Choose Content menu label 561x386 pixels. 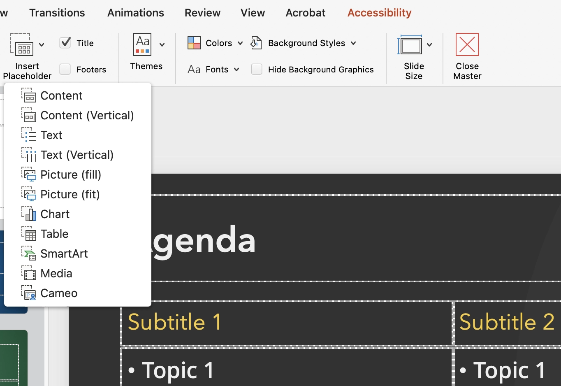click(x=62, y=95)
